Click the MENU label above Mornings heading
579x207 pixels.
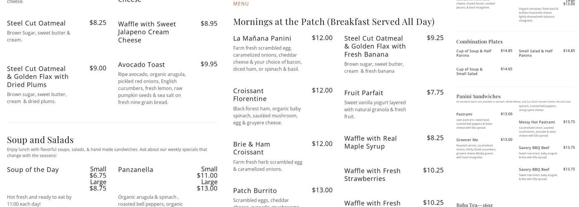click(x=241, y=4)
